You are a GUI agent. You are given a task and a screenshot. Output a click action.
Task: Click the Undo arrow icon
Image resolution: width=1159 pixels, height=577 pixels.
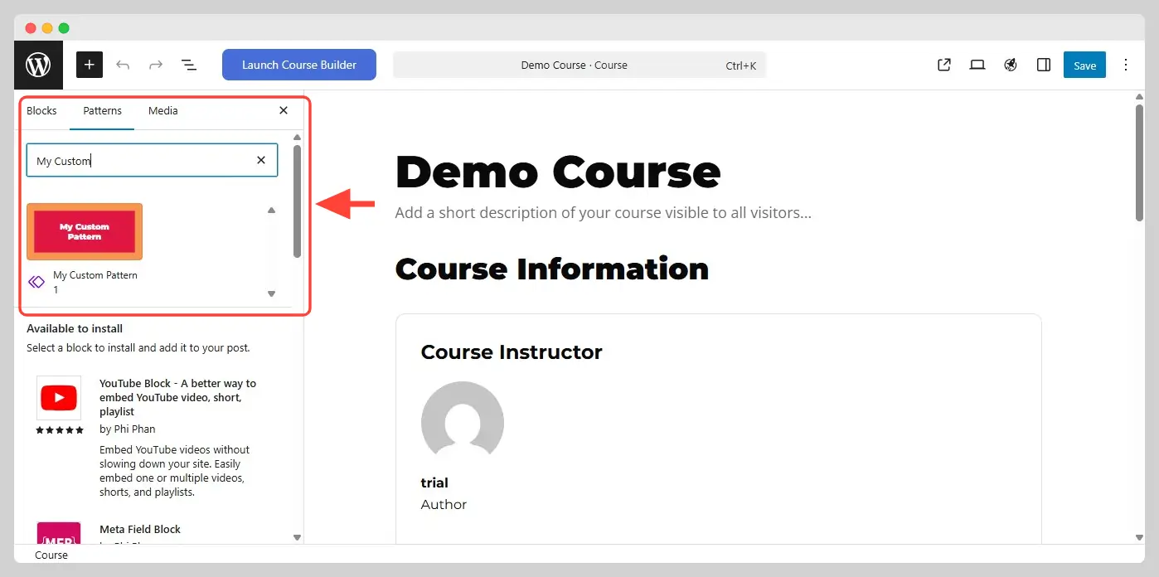pyautogui.click(x=123, y=65)
